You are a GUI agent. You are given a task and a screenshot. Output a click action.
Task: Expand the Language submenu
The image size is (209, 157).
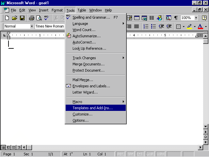[x=96, y=24]
